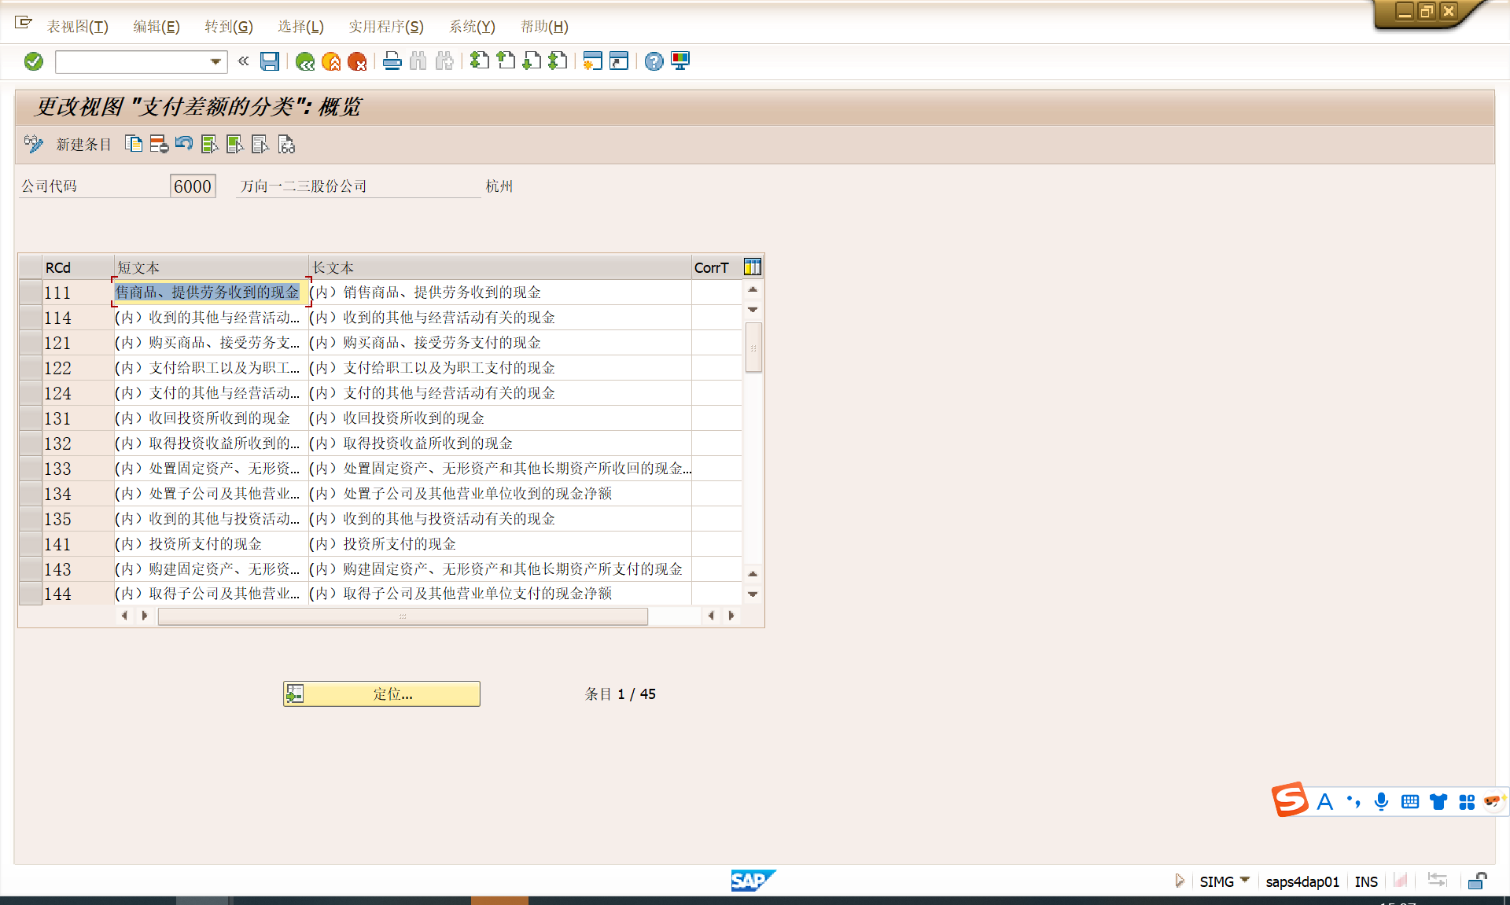Open the 转到(G) menu
1510x905 pixels.
(229, 26)
